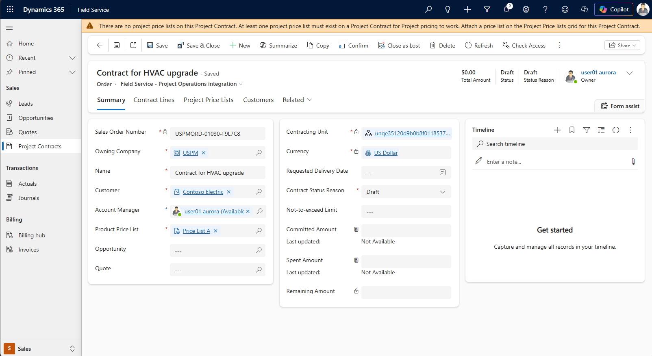
Task: Open the US Dollar currency link
Action: (x=386, y=153)
